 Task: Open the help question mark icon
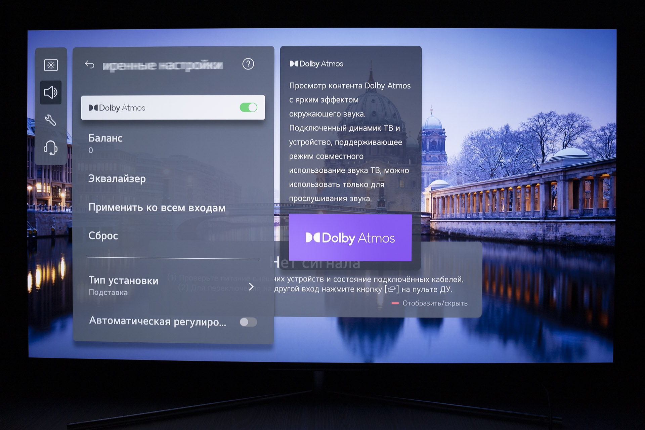pyautogui.click(x=248, y=64)
